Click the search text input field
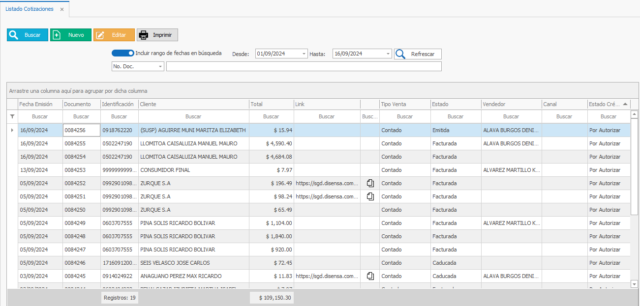This screenshot has height=306, width=640. (x=304, y=66)
